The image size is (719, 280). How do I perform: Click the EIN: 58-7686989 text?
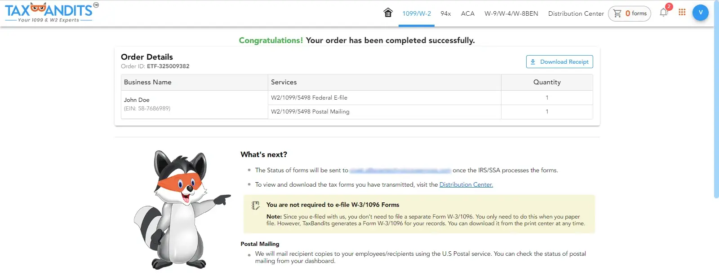tap(147, 109)
